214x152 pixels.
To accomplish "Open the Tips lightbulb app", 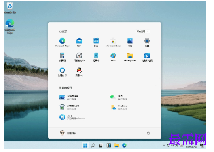I will [62, 72].
